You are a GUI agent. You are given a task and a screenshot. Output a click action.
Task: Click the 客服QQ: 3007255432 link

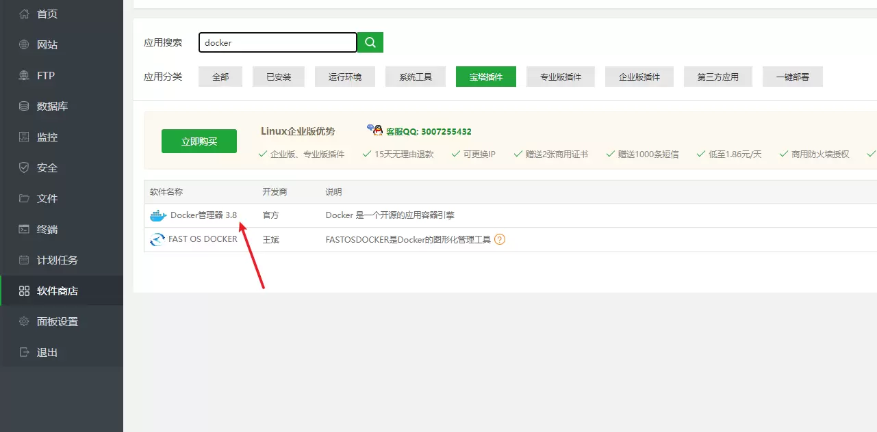429,131
